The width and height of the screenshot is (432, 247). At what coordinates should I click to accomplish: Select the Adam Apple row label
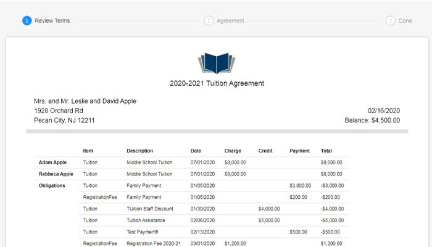coord(52,162)
